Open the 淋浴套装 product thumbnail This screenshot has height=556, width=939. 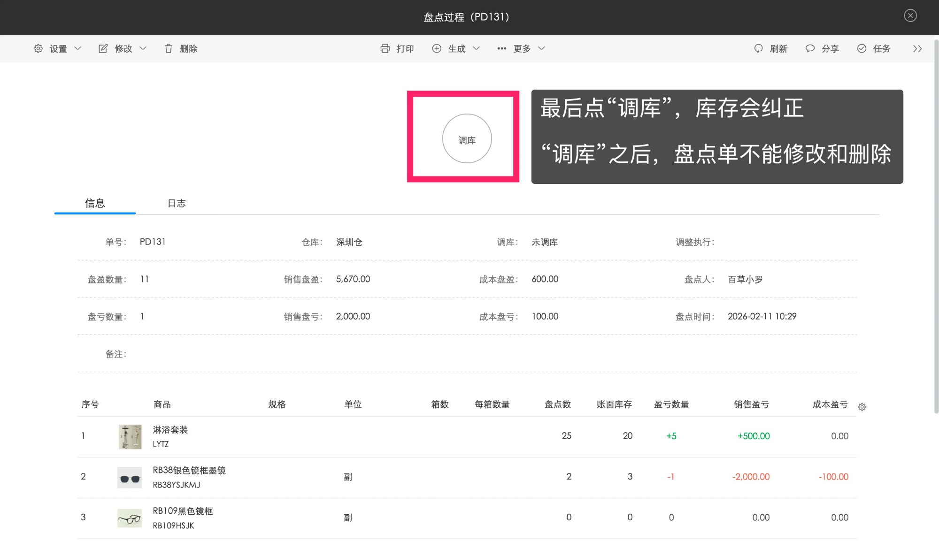pos(130,436)
